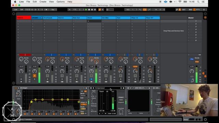Arm the Kick In track for recording

tap(62, 82)
